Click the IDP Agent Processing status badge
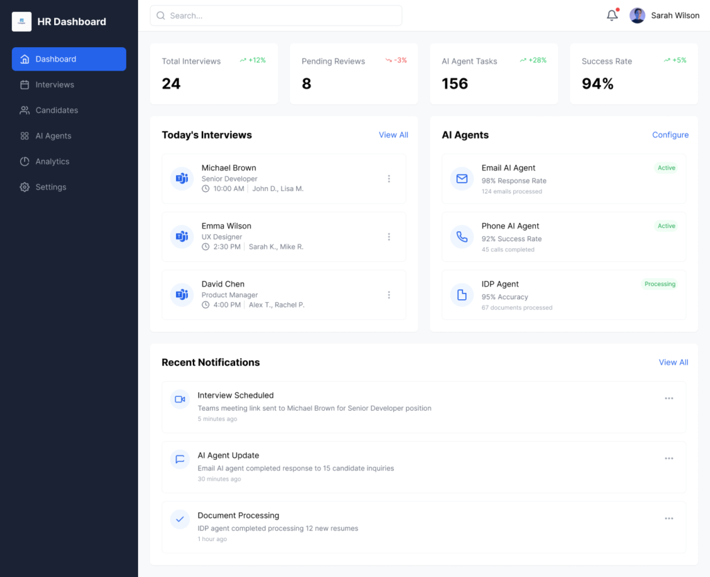 tap(660, 284)
